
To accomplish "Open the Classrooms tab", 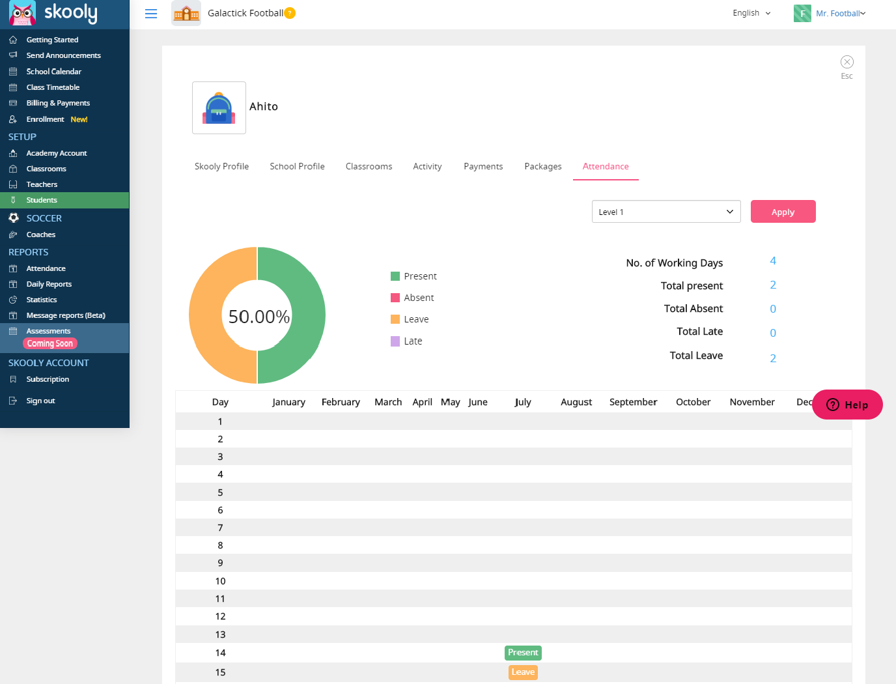I will [369, 166].
